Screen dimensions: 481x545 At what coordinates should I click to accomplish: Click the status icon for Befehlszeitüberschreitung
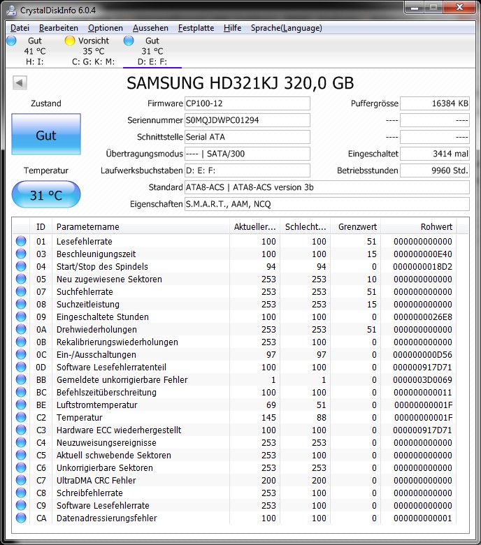(21, 392)
